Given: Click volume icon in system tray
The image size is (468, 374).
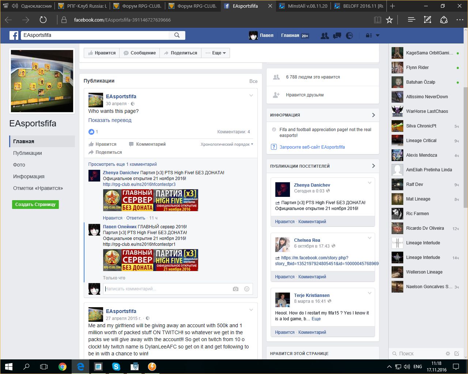Looking at the screenshot, I should click(x=407, y=367).
